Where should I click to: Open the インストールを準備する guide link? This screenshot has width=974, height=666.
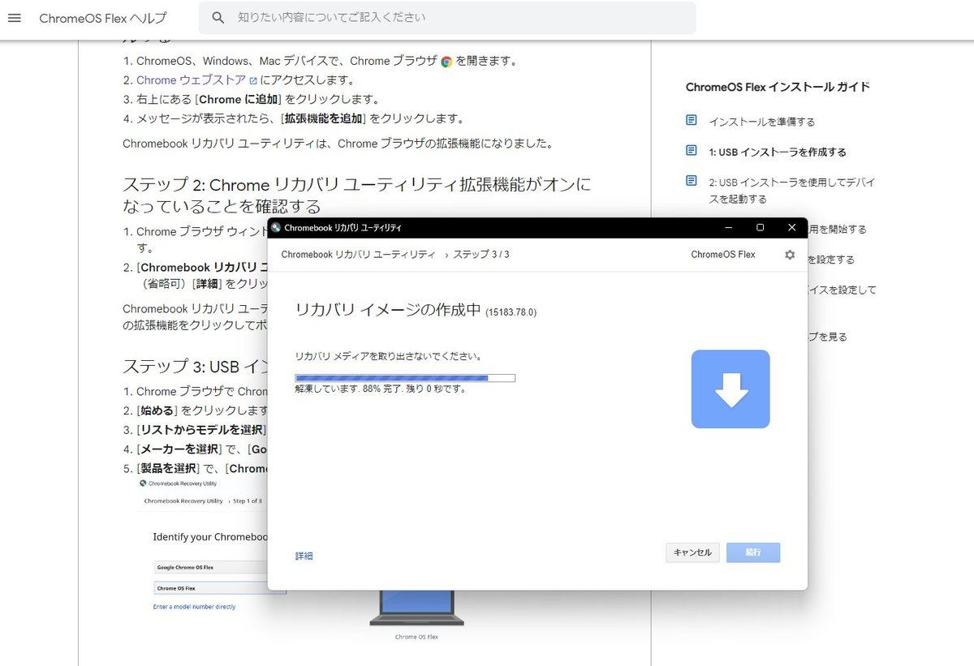coord(761,122)
